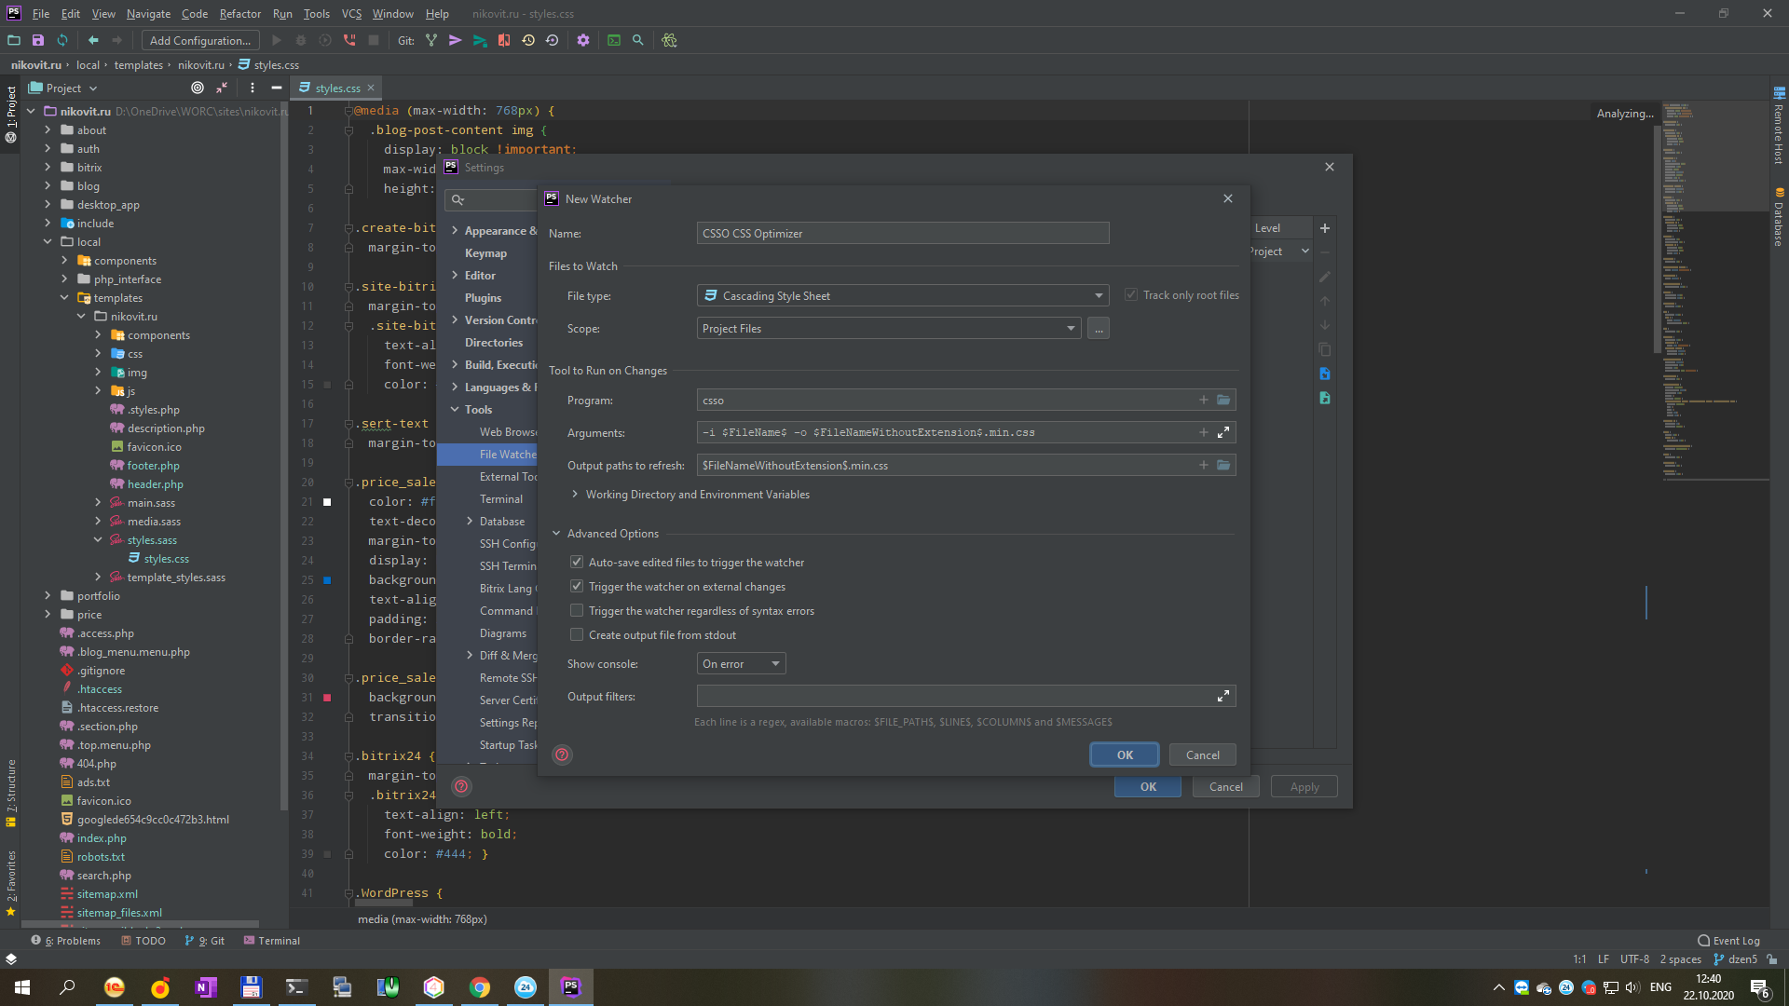Screen dimensions: 1789x1006
Task: Enable Trigger watcher regardless of syntax errors
Action: pyautogui.click(x=577, y=610)
